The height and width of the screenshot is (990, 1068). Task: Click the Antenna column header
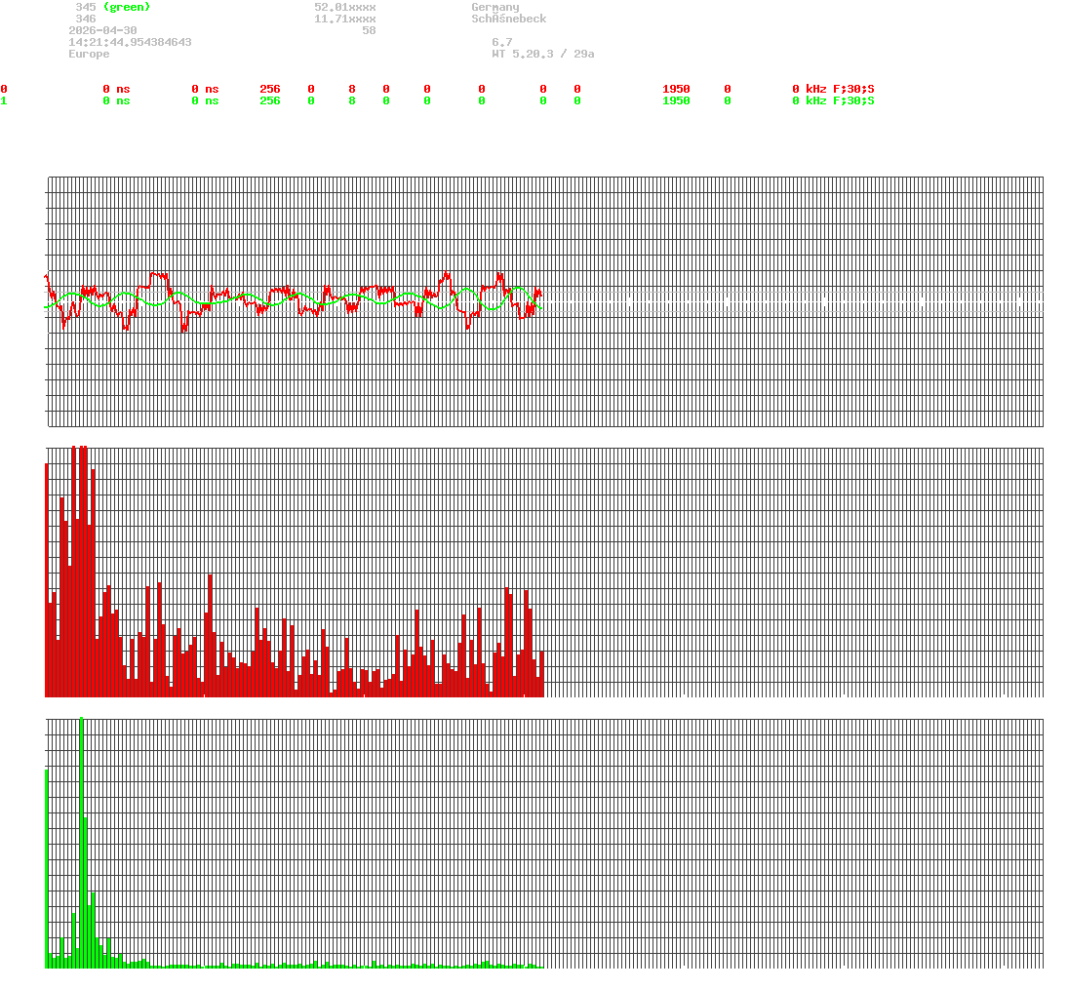(856, 77)
